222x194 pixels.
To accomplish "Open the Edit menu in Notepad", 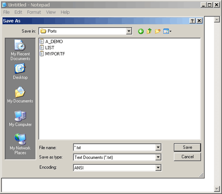I will tap(18, 12).
